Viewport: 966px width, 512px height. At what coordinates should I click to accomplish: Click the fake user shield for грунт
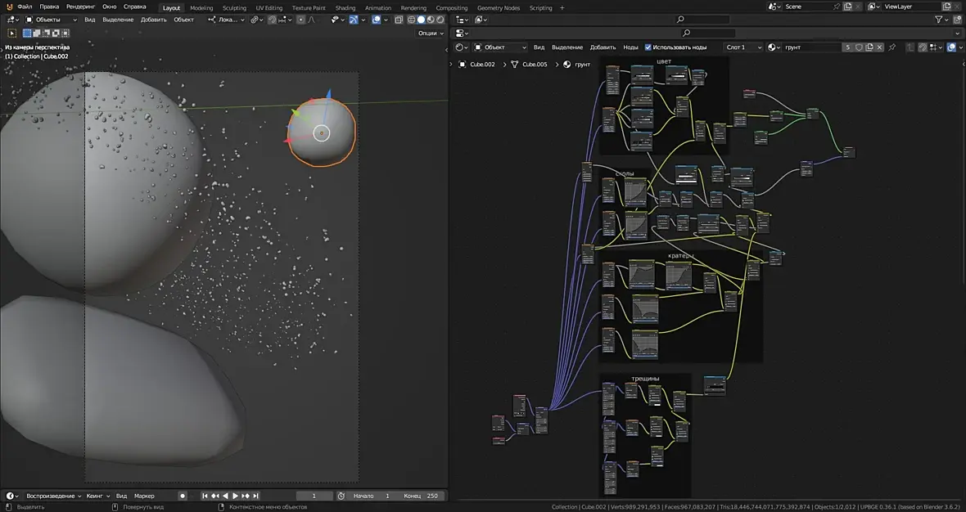pos(859,47)
